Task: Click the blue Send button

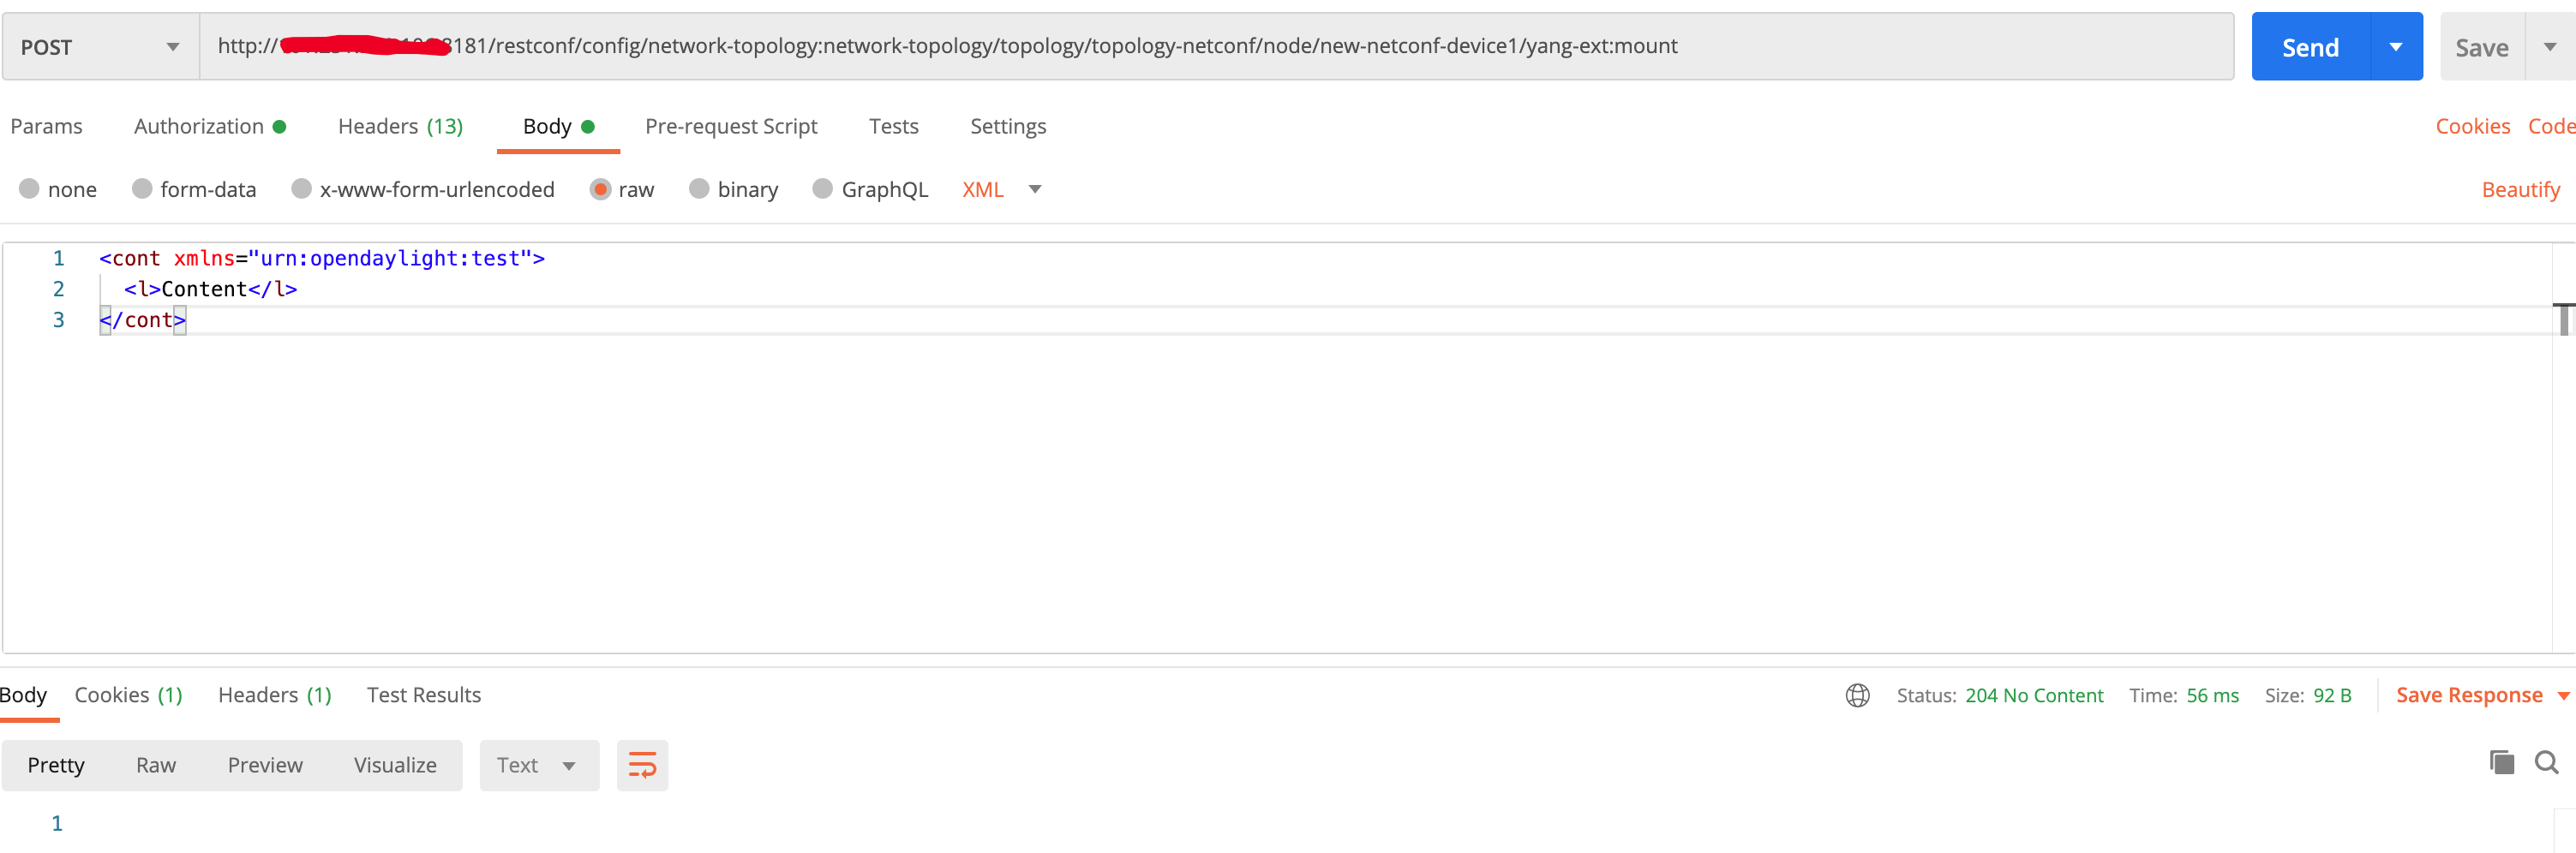Action: coord(2310,47)
